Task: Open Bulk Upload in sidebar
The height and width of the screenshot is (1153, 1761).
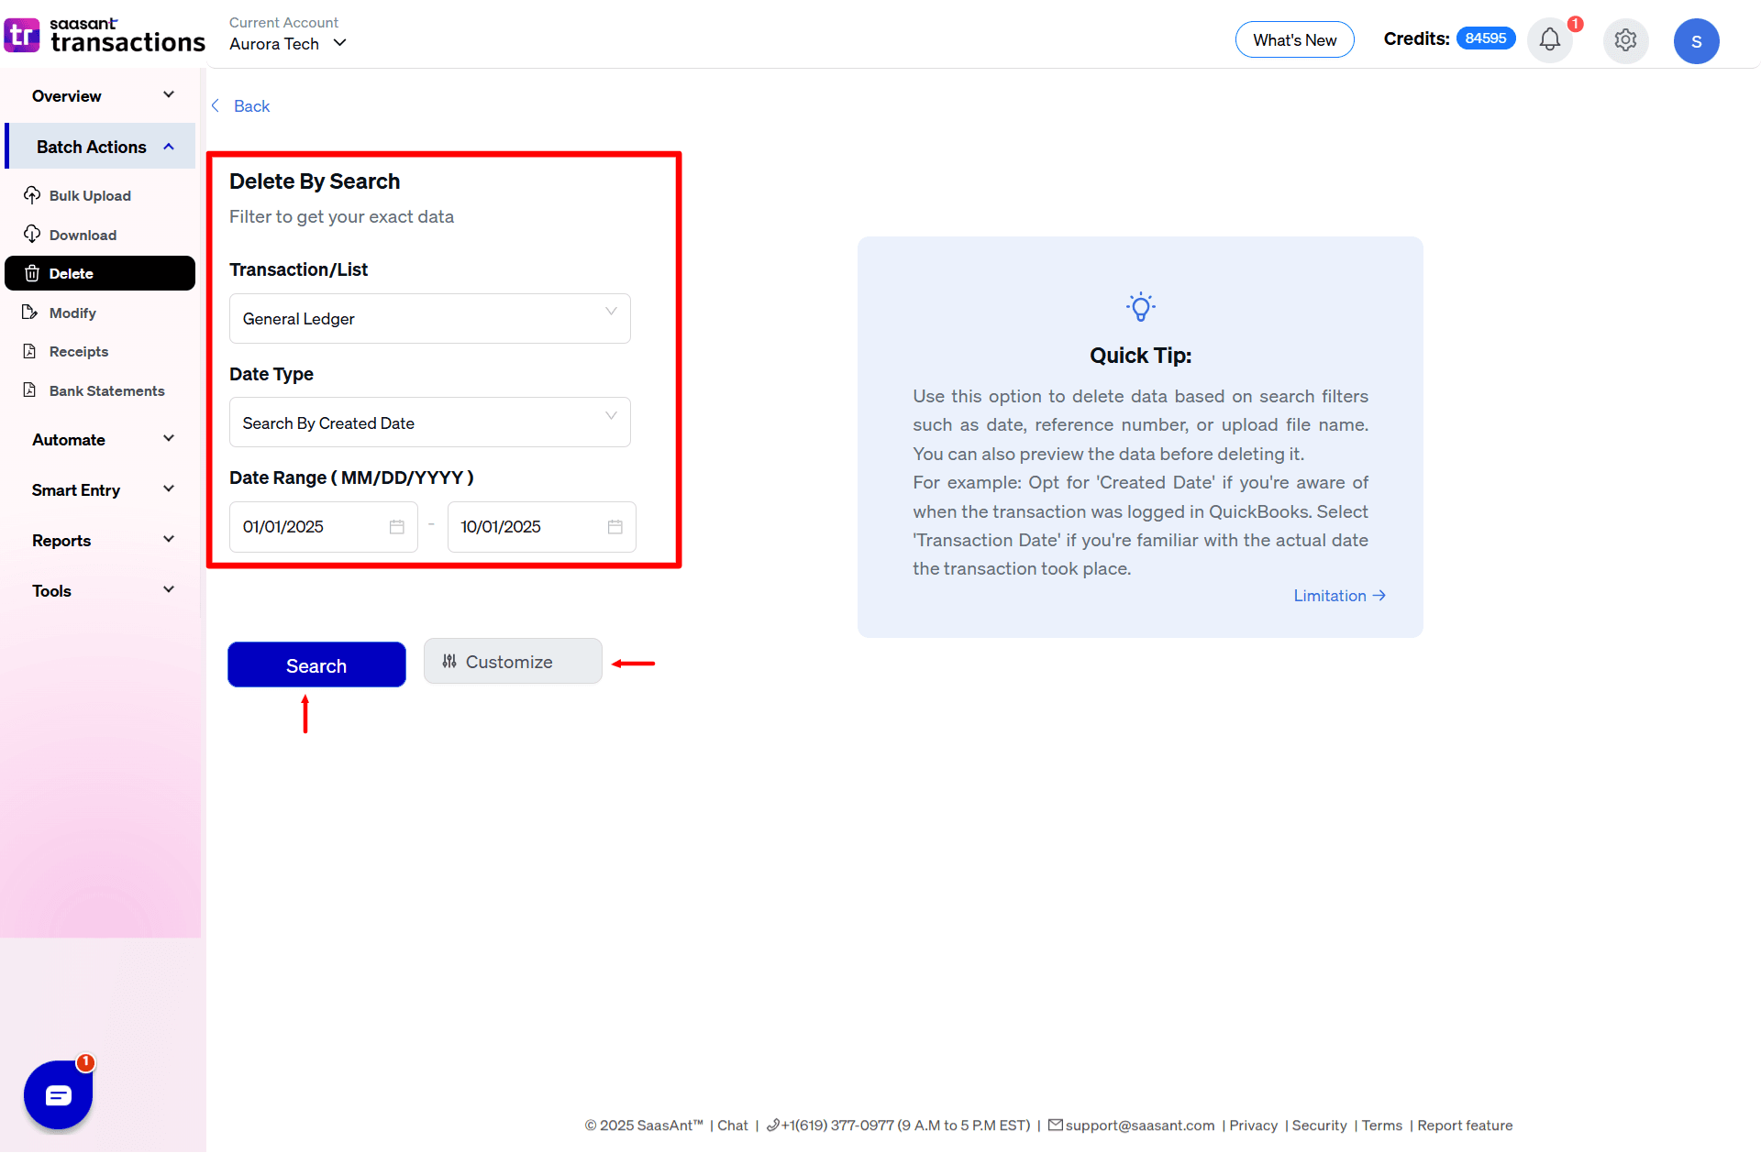Action: click(x=89, y=195)
